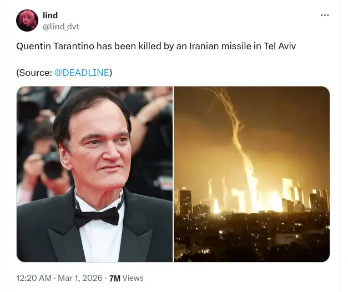View the 7M count number

pyautogui.click(x=115, y=279)
